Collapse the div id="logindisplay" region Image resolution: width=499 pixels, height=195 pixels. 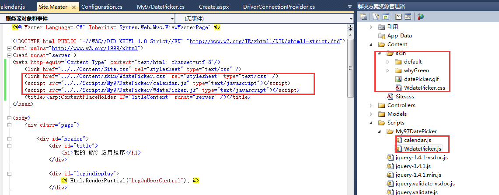9,174
